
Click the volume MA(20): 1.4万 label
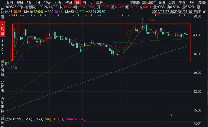pyautogui.click(x=76, y=119)
